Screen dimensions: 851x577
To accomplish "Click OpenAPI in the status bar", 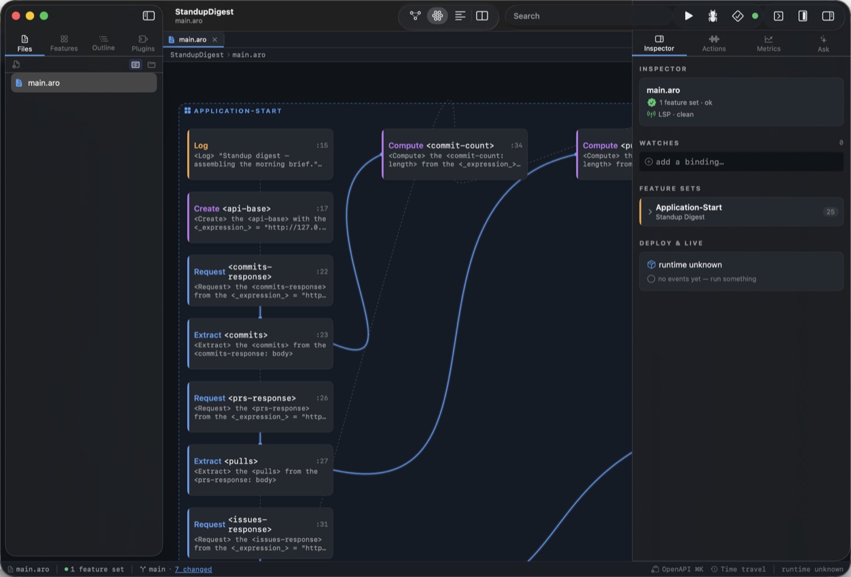I will (677, 569).
